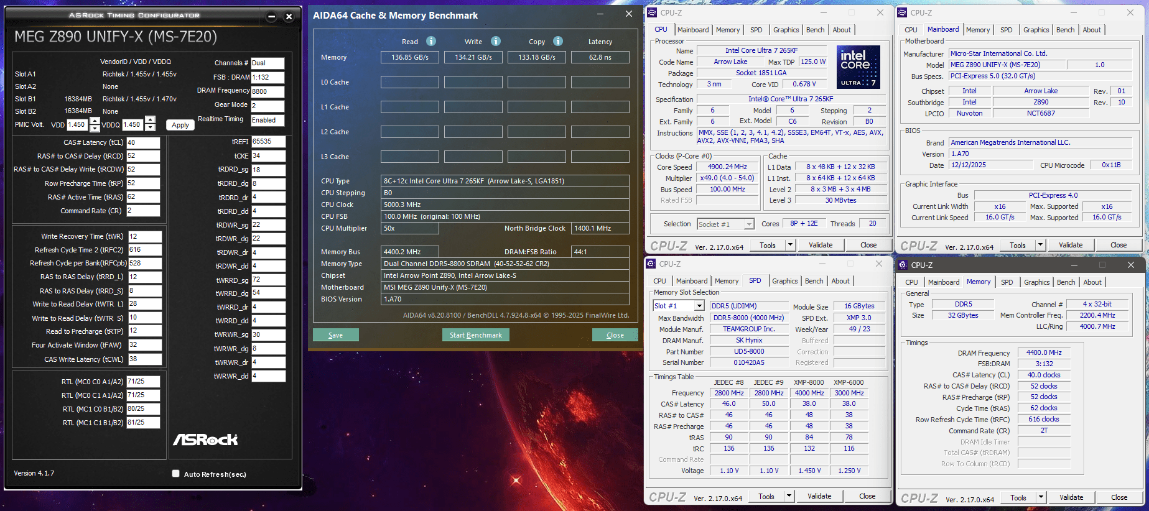1149x511 pixels.
Task: Decrease VDDQ with the down arrow
Action: coord(150,128)
